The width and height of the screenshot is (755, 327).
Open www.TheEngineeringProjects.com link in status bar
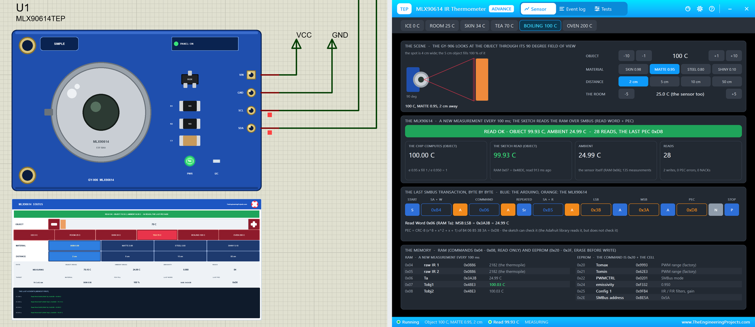coord(716,322)
